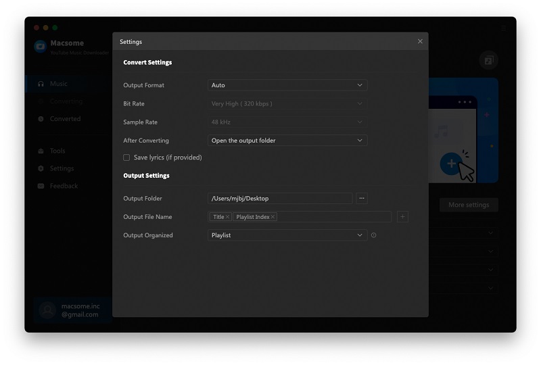The image size is (541, 365).
Task: Click the blue plus add button
Action: point(451,164)
